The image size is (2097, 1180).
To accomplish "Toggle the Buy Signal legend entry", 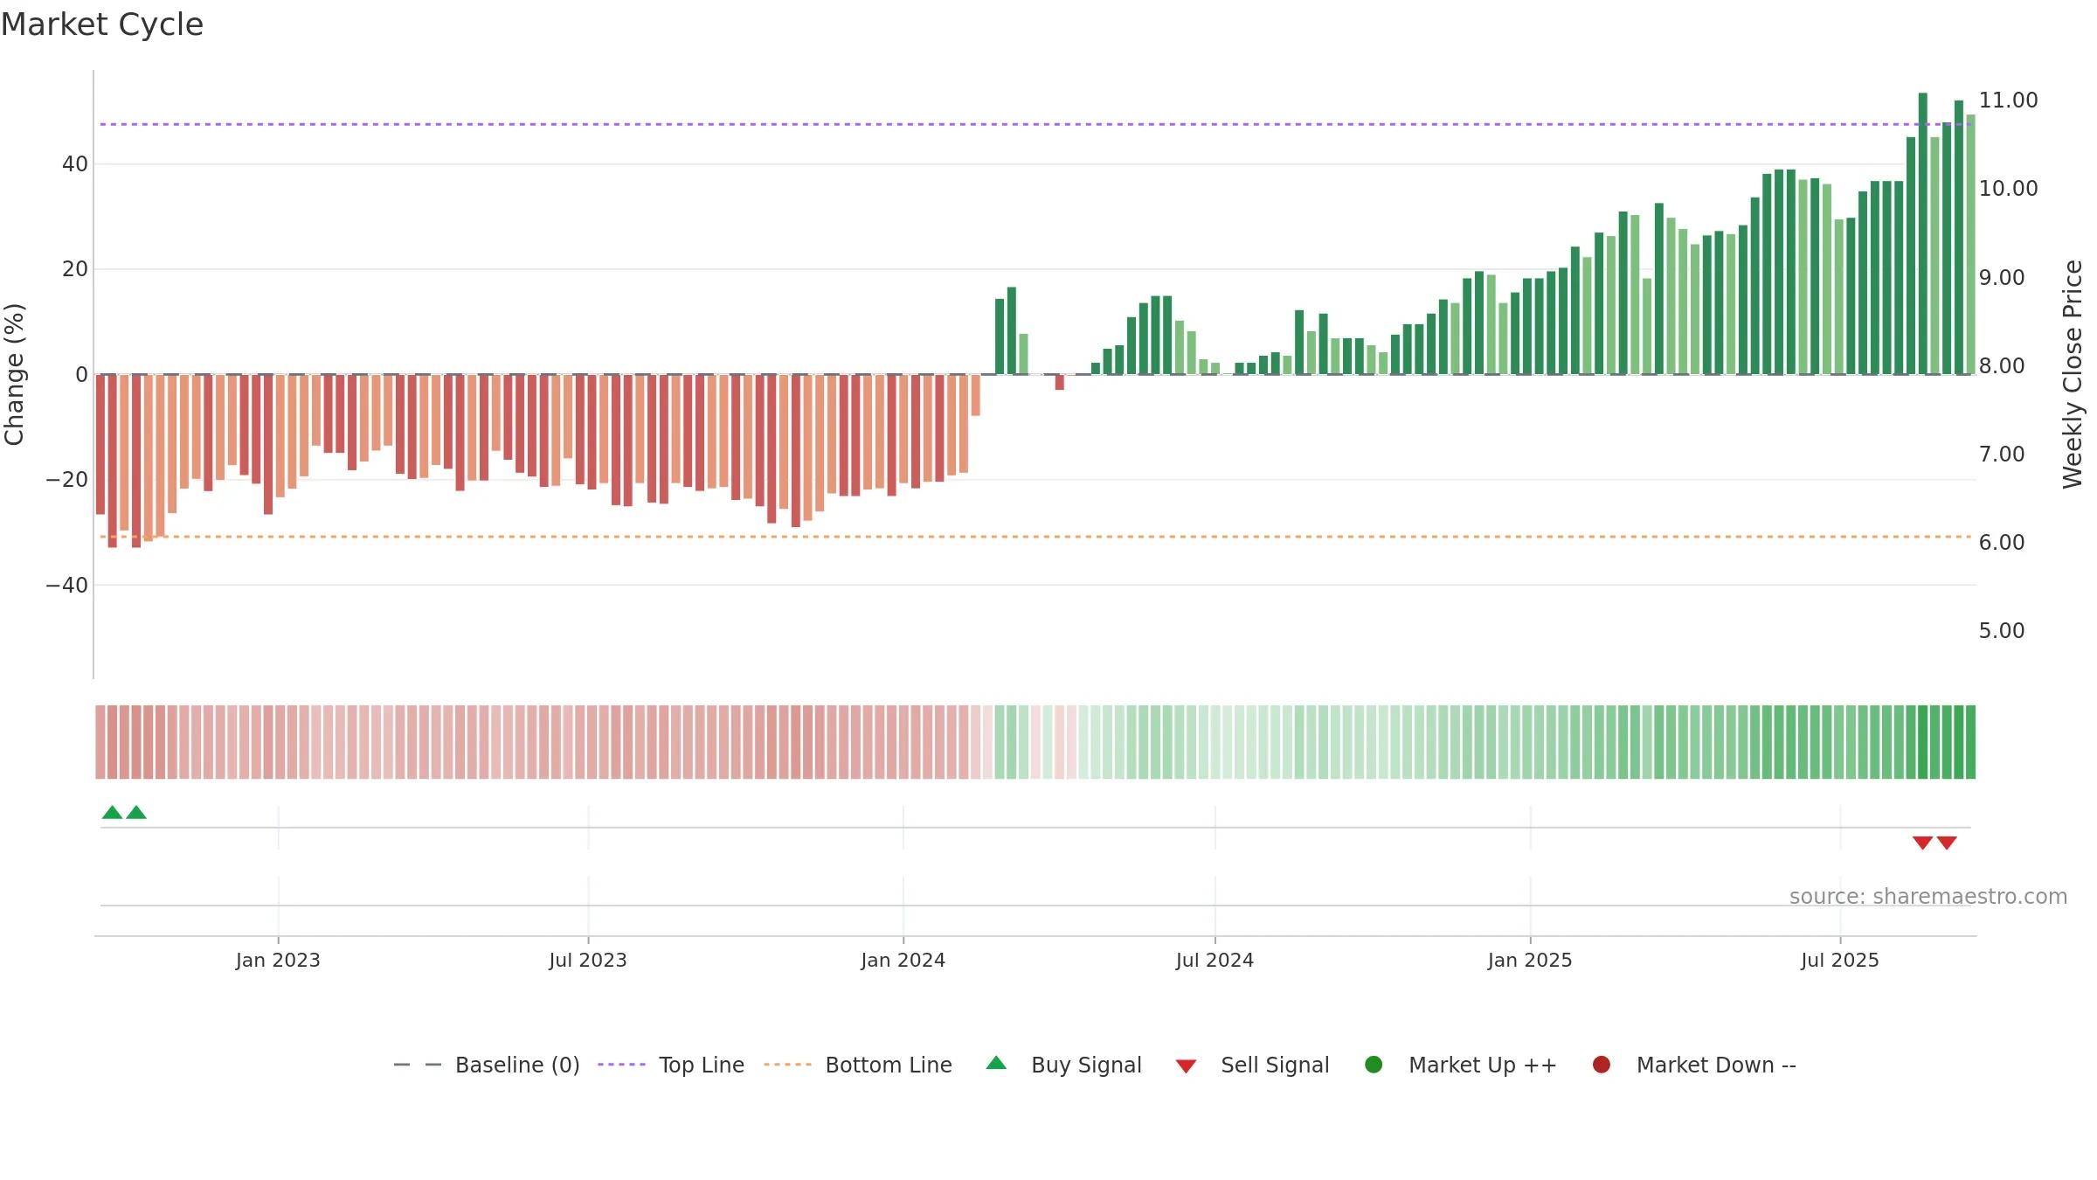I will [1063, 1065].
